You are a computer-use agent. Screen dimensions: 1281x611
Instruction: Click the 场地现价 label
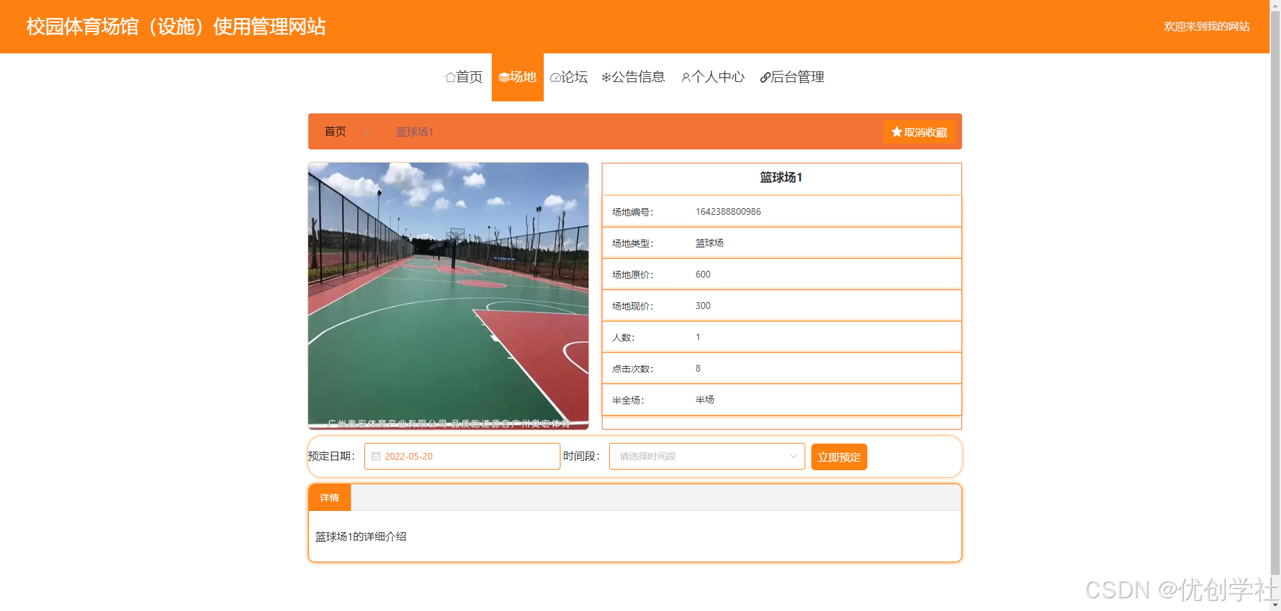[x=632, y=306]
